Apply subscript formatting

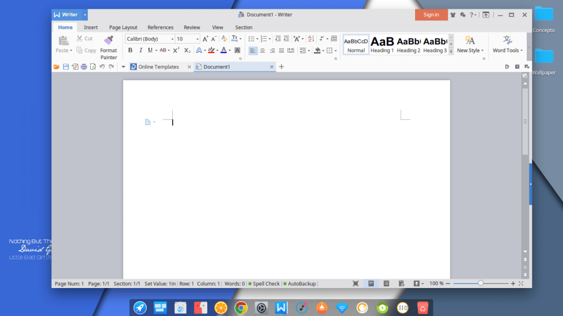(187, 50)
